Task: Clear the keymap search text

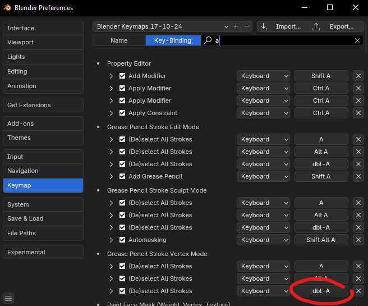Action: tap(357, 40)
